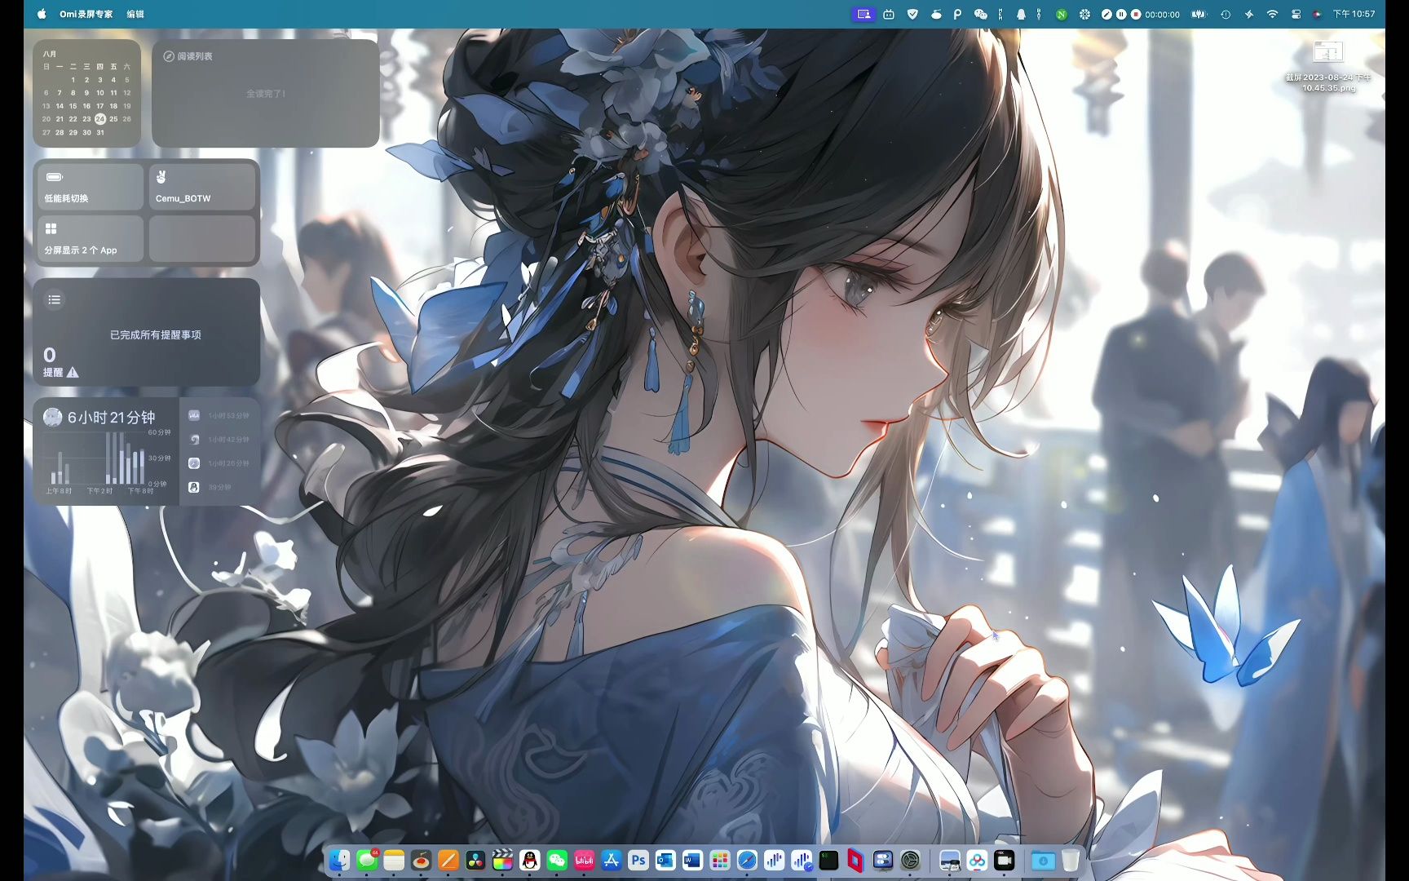Screen dimensions: 1409x881
Task: Click the bilibili TV menu bar icon
Action: [889, 14]
